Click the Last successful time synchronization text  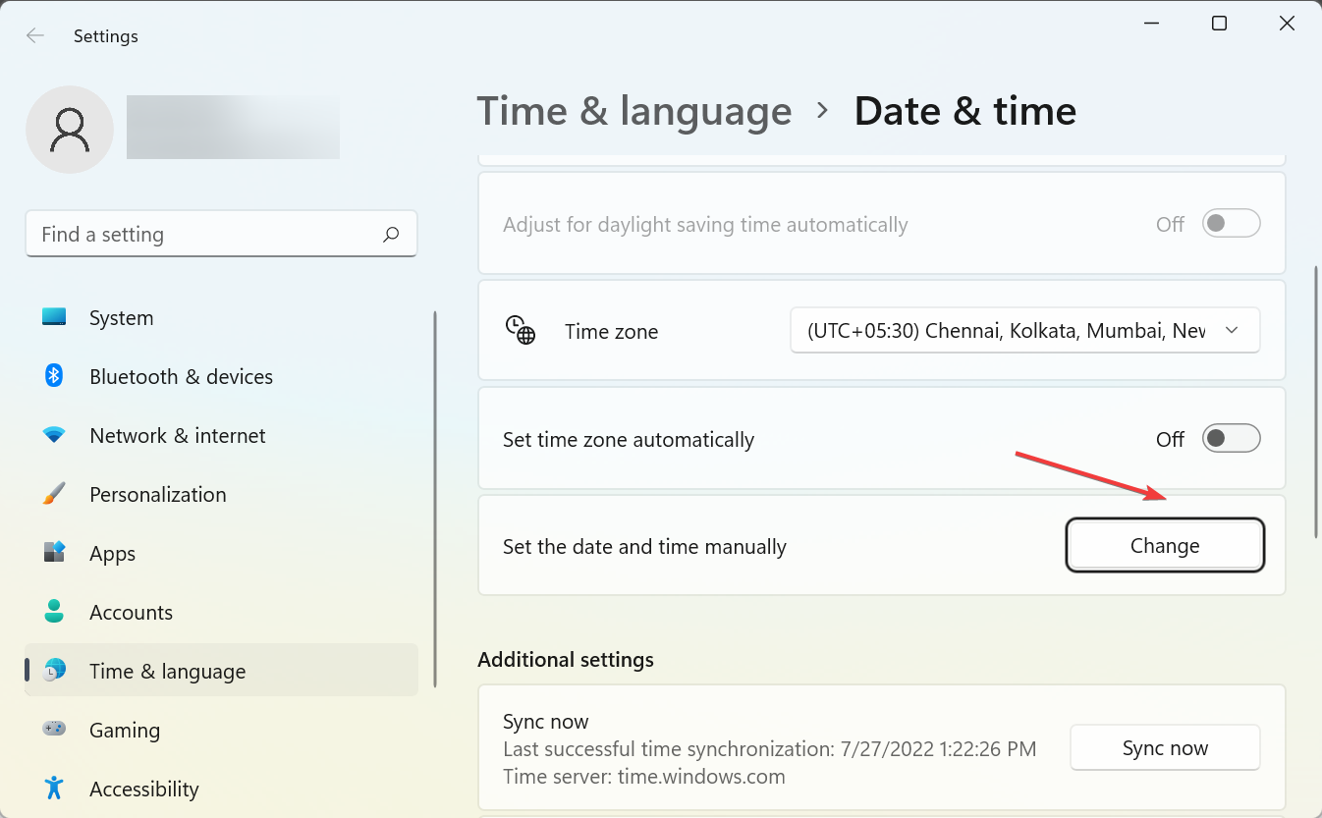tap(769, 749)
